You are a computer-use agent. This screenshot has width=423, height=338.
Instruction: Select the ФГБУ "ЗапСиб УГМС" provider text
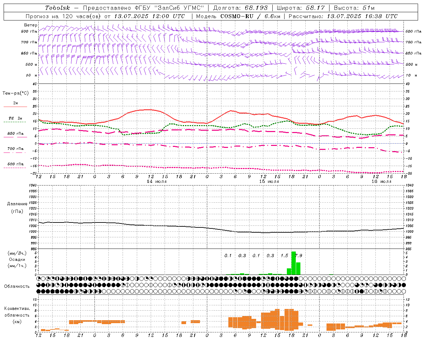(170, 8)
